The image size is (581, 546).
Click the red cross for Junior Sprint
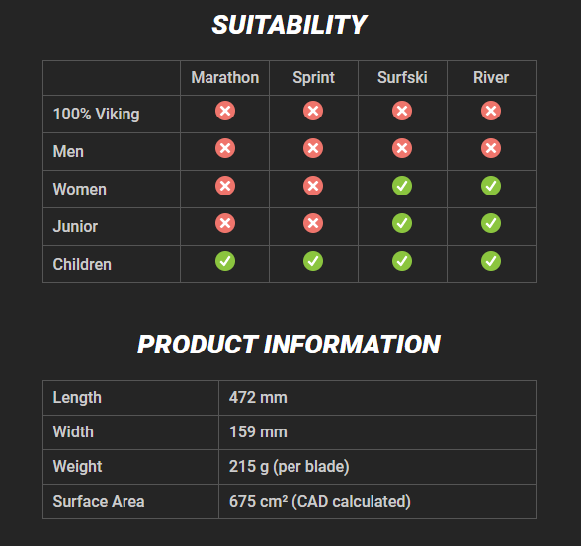(313, 223)
